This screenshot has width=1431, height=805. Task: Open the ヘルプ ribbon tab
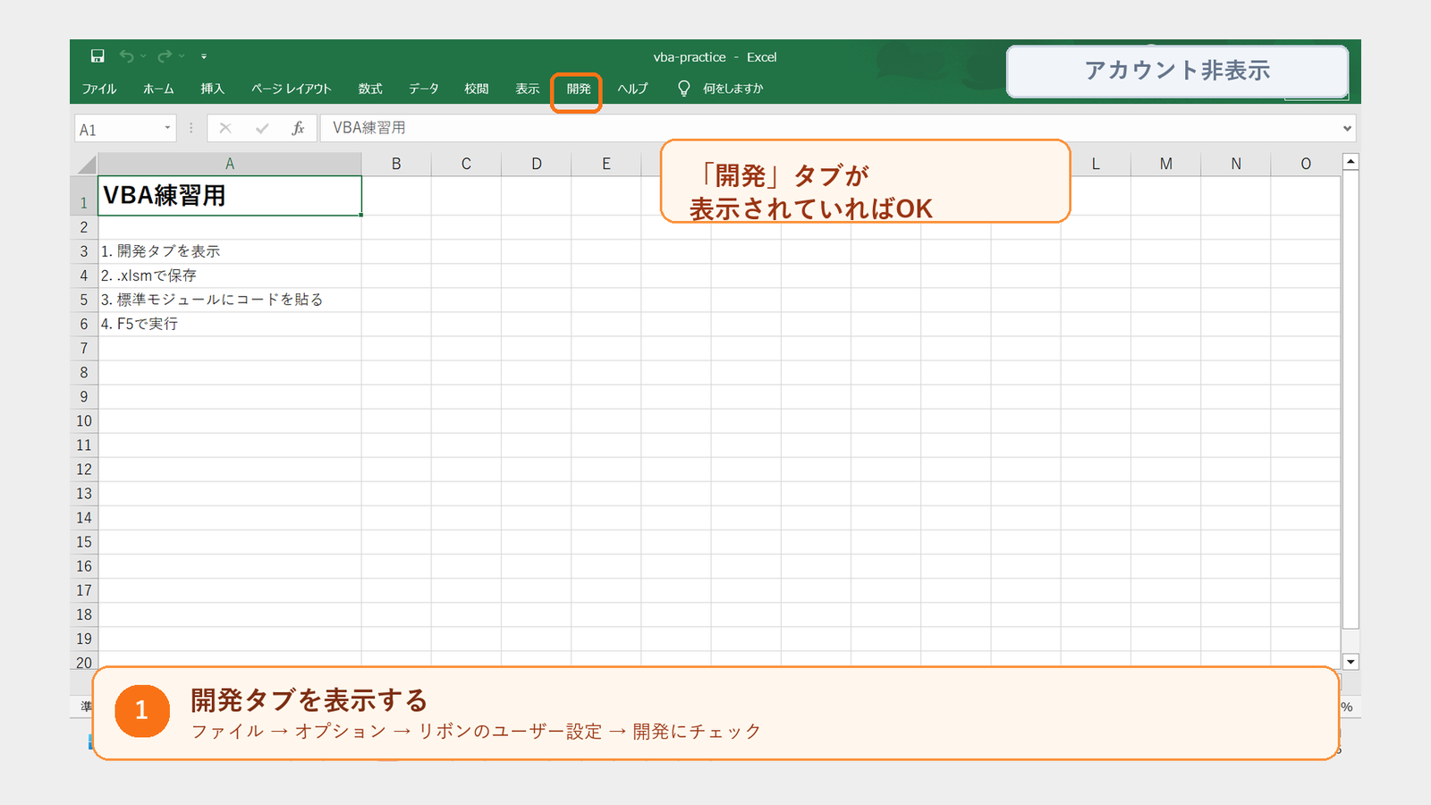632,89
